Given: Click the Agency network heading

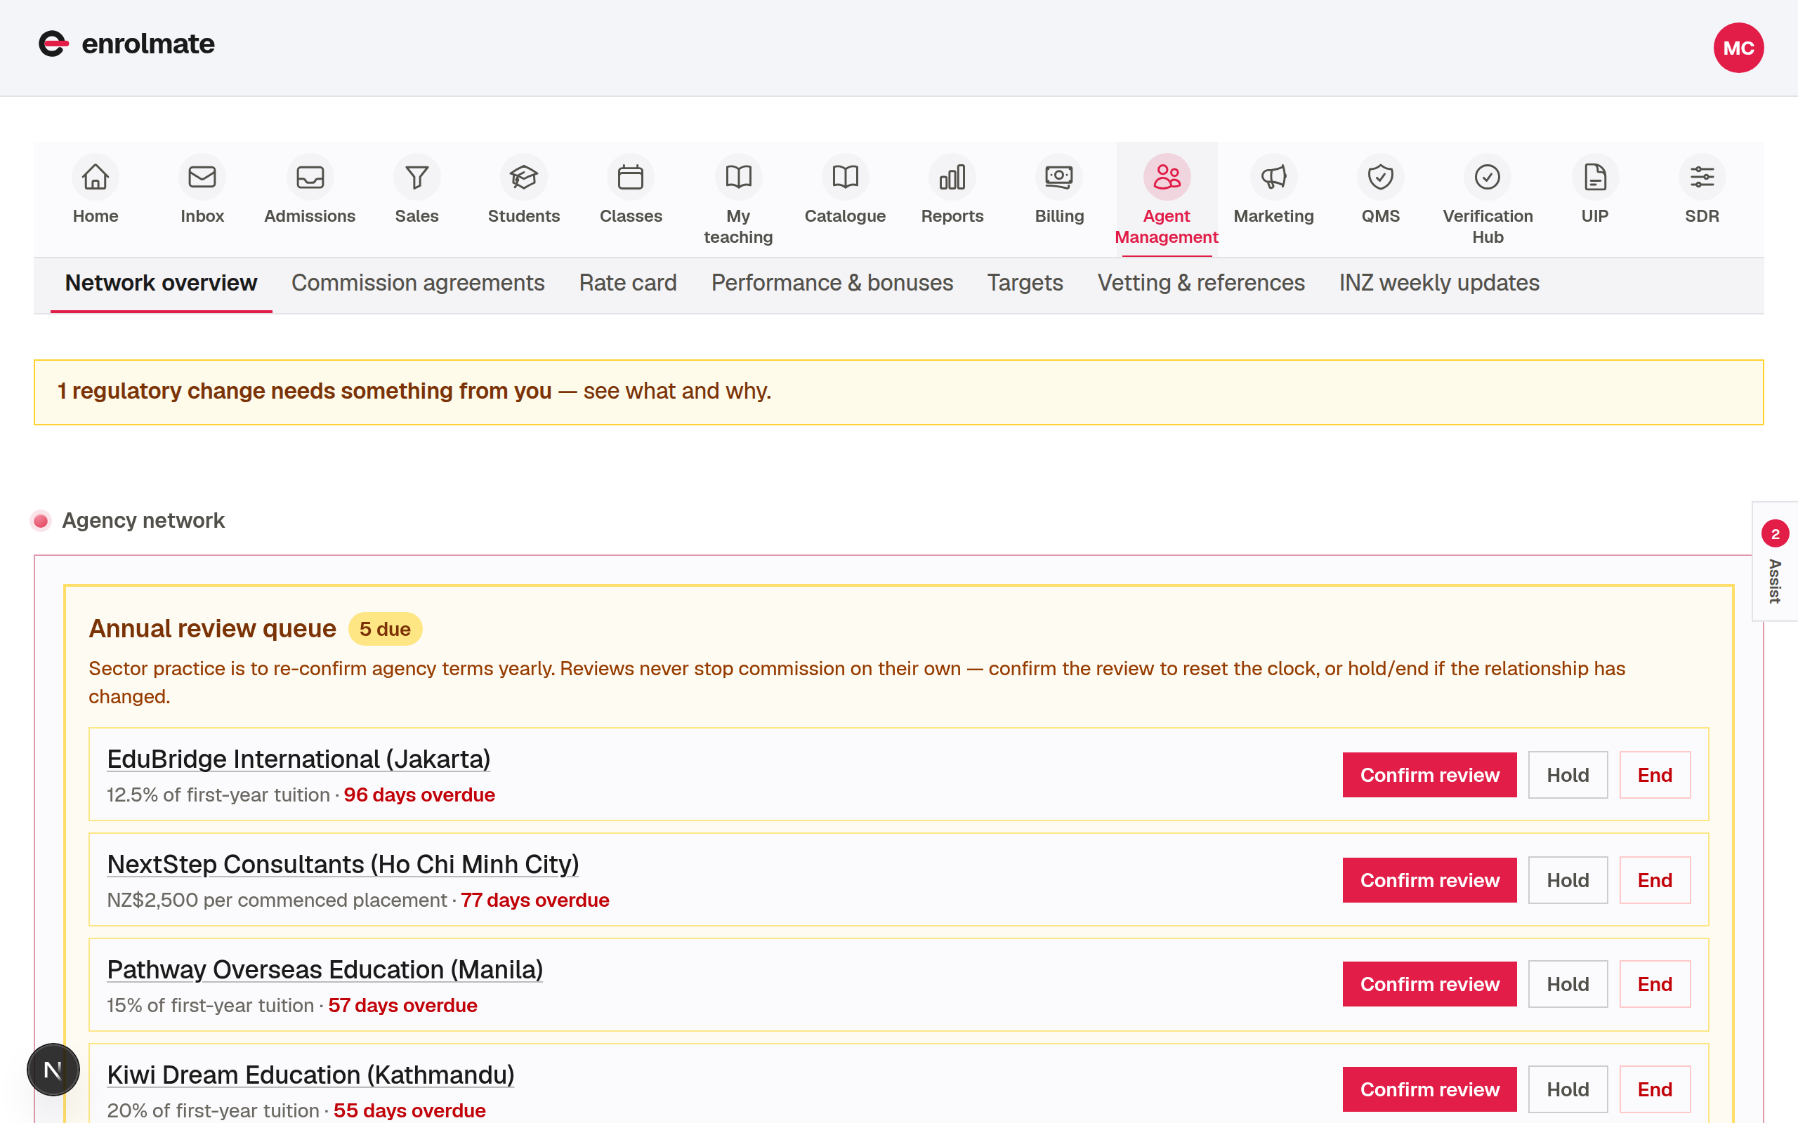Looking at the screenshot, I should [x=143, y=521].
